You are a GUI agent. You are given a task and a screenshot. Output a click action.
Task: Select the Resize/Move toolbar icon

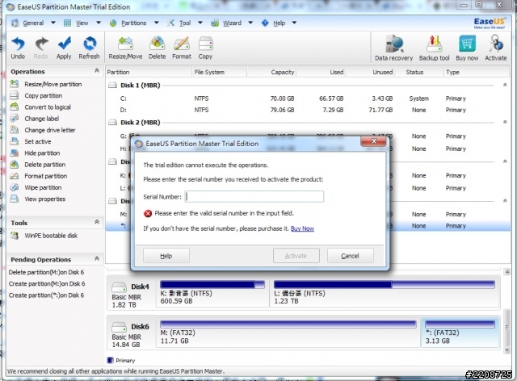pos(125,48)
